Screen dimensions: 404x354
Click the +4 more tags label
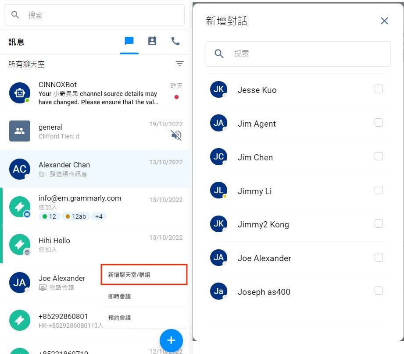pyautogui.click(x=99, y=216)
